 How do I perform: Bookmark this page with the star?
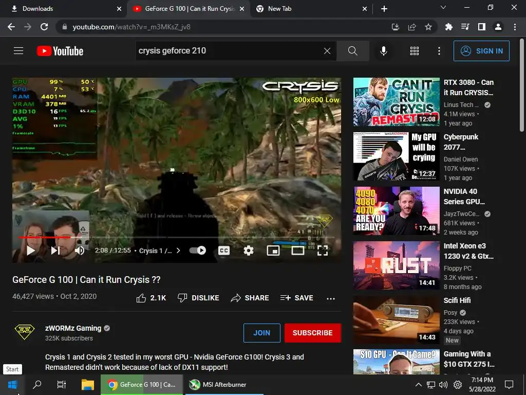[x=428, y=27]
